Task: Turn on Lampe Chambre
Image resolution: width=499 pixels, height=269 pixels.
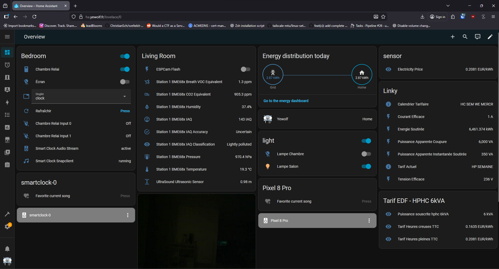Action: [366, 154]
